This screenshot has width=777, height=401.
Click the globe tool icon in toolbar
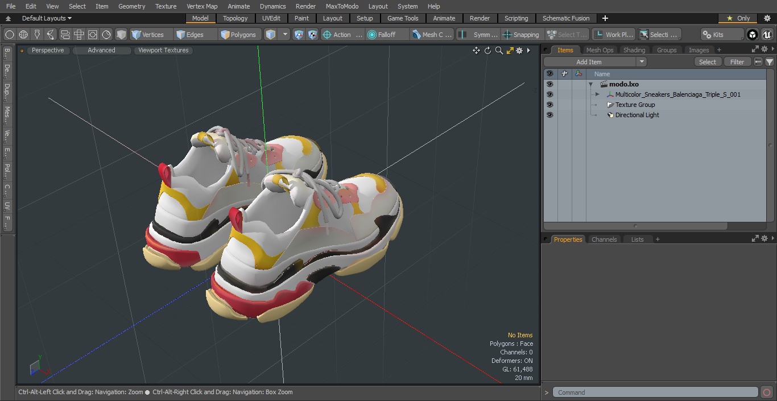click(23, 35)
